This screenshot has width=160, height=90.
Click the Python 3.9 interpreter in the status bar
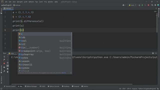click(x=147, y=89)
